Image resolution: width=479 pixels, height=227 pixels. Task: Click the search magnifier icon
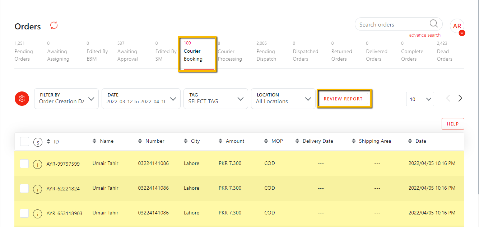click(x=433, y=24)
